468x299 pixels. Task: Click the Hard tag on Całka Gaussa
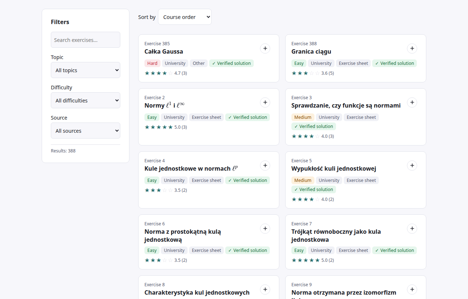(x=152, y=63)
